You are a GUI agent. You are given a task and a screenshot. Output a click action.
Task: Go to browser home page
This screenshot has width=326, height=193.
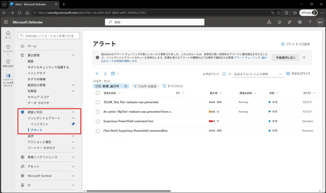27,13
